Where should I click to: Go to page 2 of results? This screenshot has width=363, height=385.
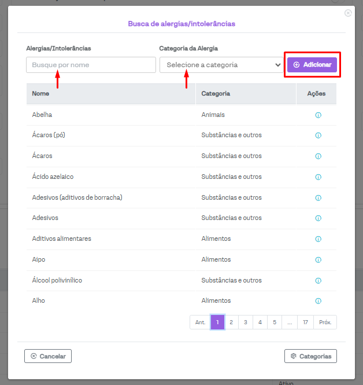click(231, 322)
